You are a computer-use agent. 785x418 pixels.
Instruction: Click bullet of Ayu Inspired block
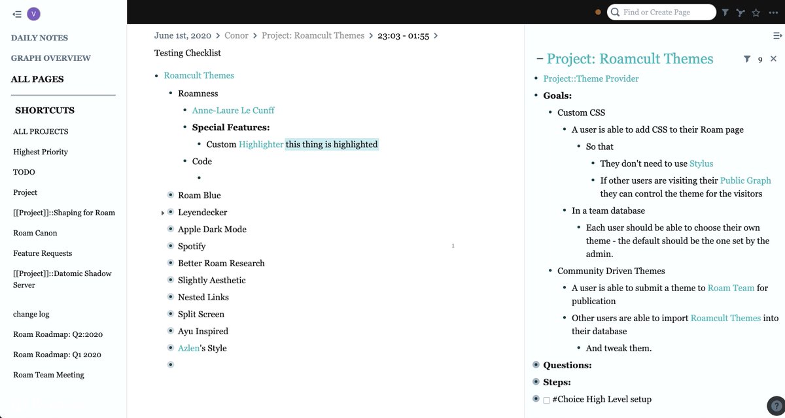[170, 332]
